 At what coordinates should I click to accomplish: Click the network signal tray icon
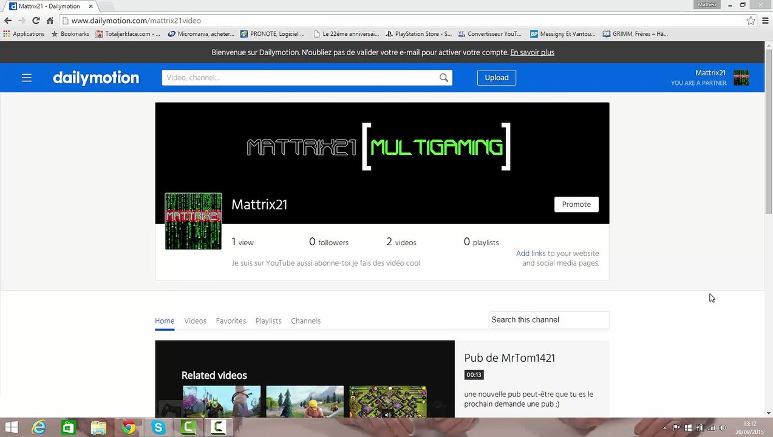tap(711, 428)
